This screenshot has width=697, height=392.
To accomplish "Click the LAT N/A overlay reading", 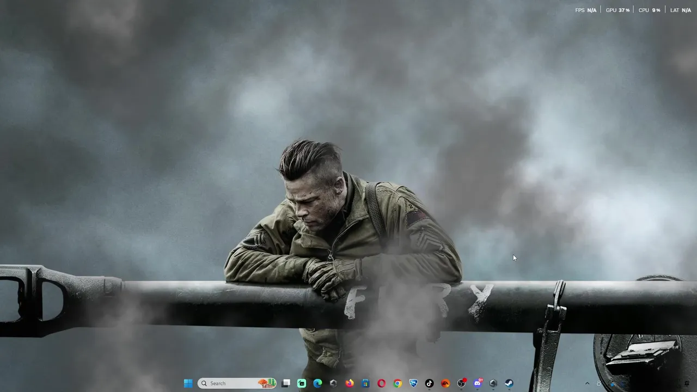I will click(x=681, y=10).
